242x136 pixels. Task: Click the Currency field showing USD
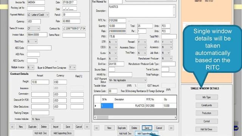coord(34,22)
